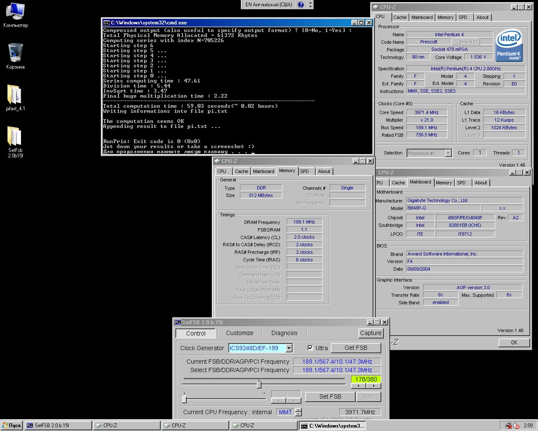Viewport: 538px width, 431px height.
Task: Open Cache tab in CPU-Z processor window
Action: pyautogui.click(x=400, y=17)
